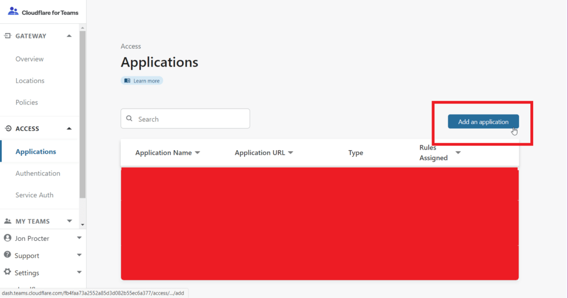
Task: Open Gateway Locations page
Action: pos(30,81)
